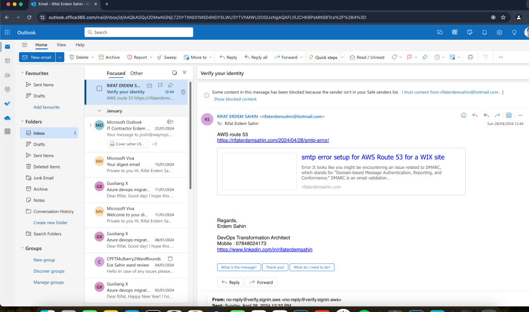Open the Cover Letter attachment chip
The image size is (529, 312).
(x=127, y=144)
